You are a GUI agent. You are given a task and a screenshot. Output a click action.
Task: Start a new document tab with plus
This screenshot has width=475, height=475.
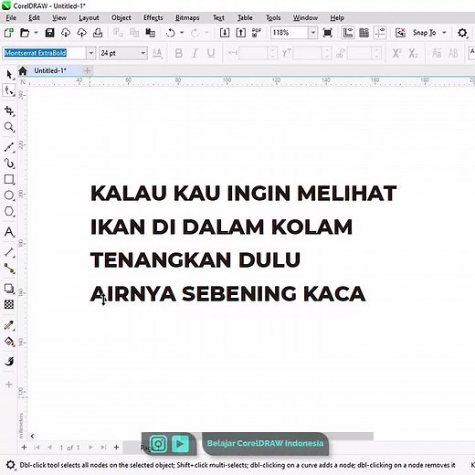(87, 70)
